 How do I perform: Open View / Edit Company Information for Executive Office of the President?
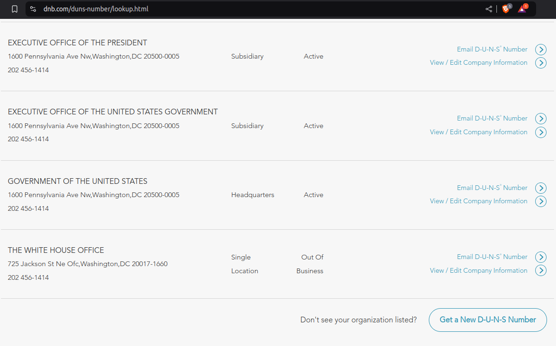point(478,63)
